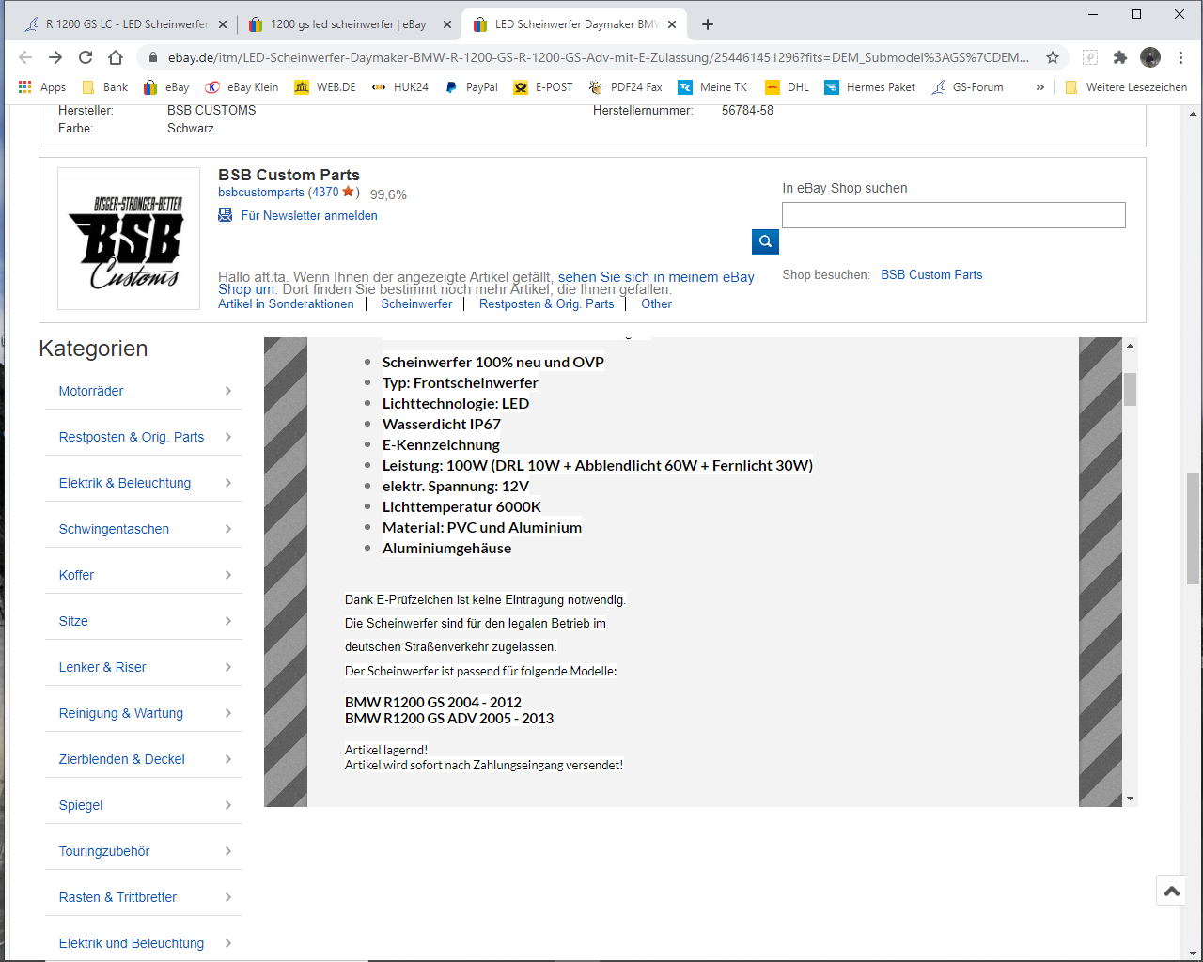Expand the Motorräder category chevron
Screen dimensions: 1203x962
click(x=228, y=391)
